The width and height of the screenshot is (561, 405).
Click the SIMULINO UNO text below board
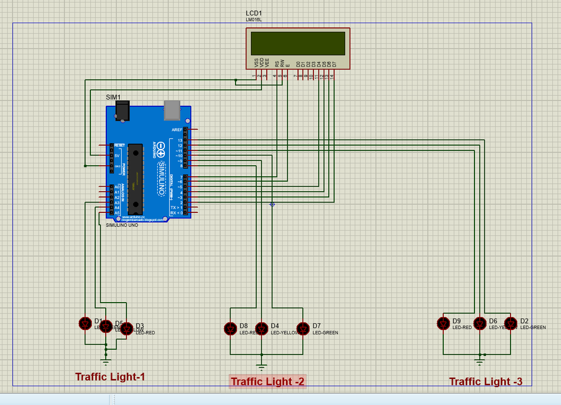122,225
